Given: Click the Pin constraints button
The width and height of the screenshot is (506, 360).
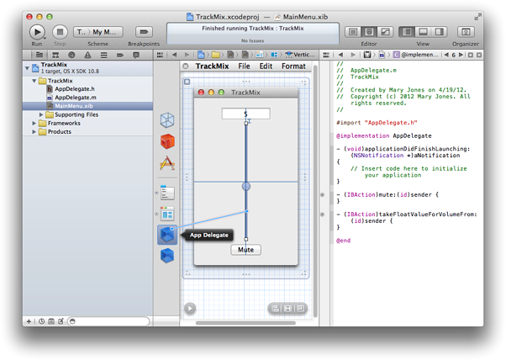Looking at the screenshot, I should [287, 309].
